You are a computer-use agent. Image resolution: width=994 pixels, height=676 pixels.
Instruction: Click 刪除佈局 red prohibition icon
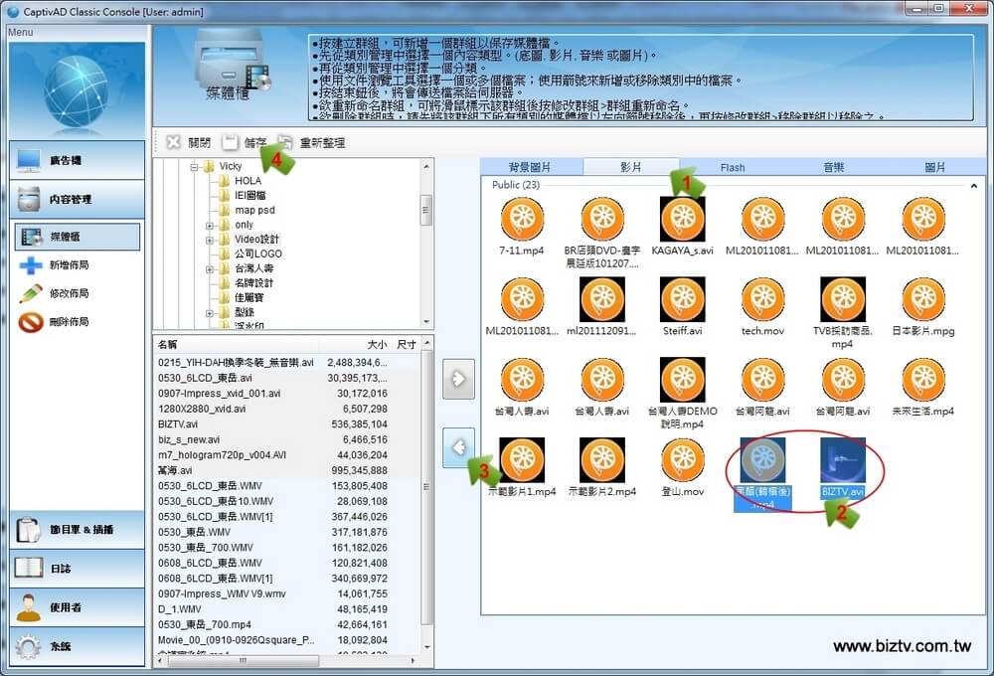click(x=31, y=322)
